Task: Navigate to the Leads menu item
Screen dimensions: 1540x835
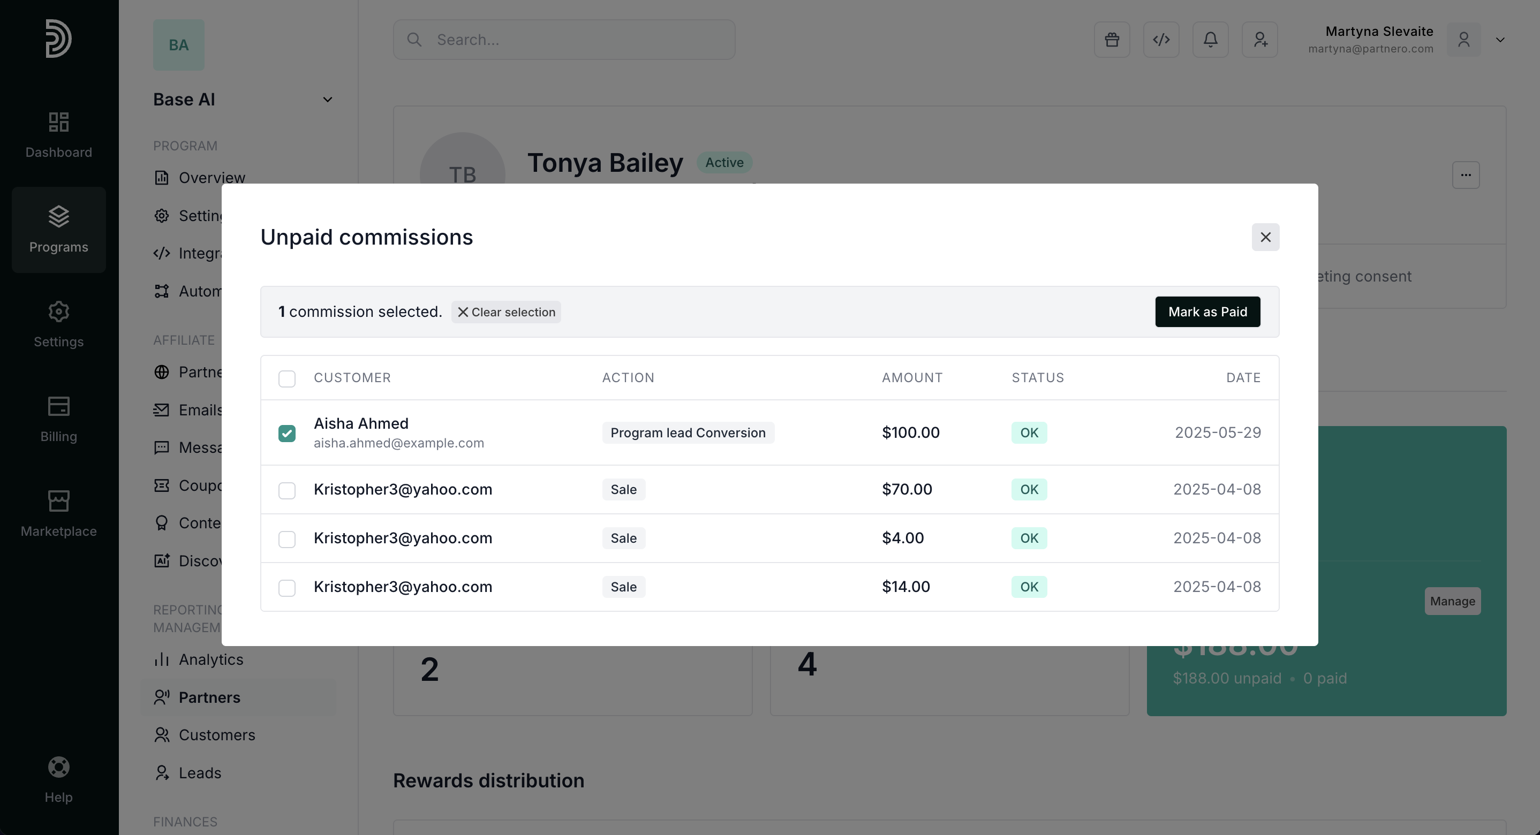Action: pyautogui.click(x=200, y=773)
